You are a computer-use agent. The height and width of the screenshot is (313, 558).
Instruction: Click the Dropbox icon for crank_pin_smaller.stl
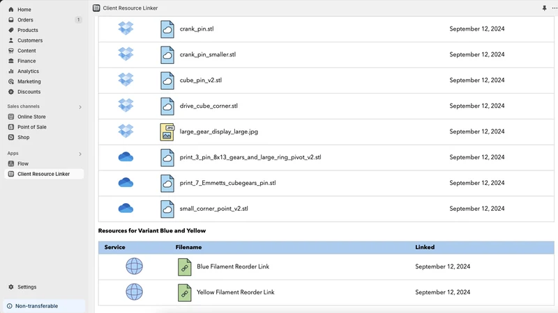[126, 54]
